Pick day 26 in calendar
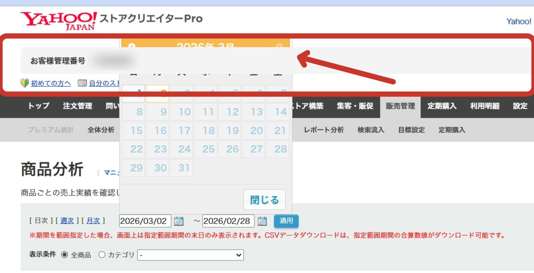The width and height of the screenshot is (534, 273). click(x=230, y=149)
